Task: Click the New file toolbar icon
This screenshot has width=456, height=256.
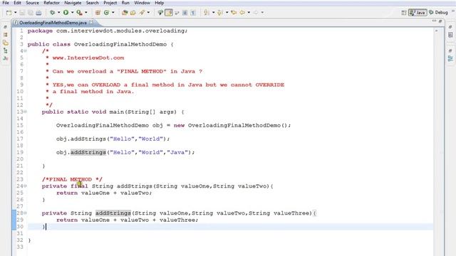Action: click(x=9, y=13)
